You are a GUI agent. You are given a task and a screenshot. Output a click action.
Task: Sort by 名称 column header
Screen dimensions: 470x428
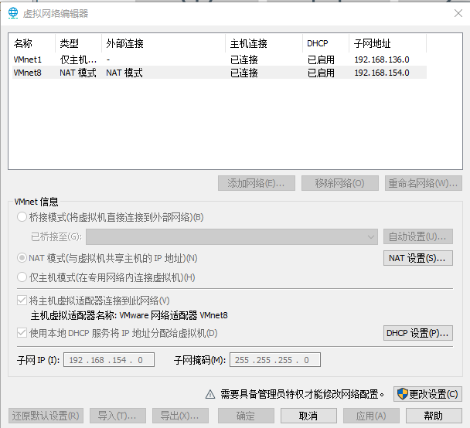point(33,43)
